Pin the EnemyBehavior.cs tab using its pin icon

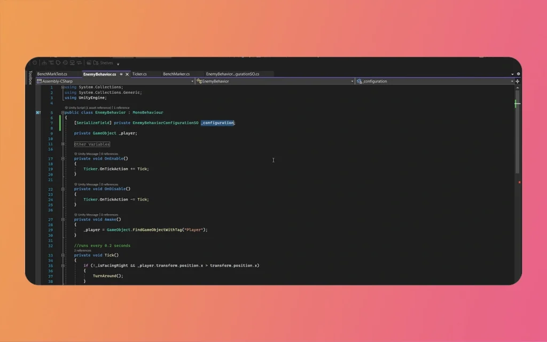[120, 74]
